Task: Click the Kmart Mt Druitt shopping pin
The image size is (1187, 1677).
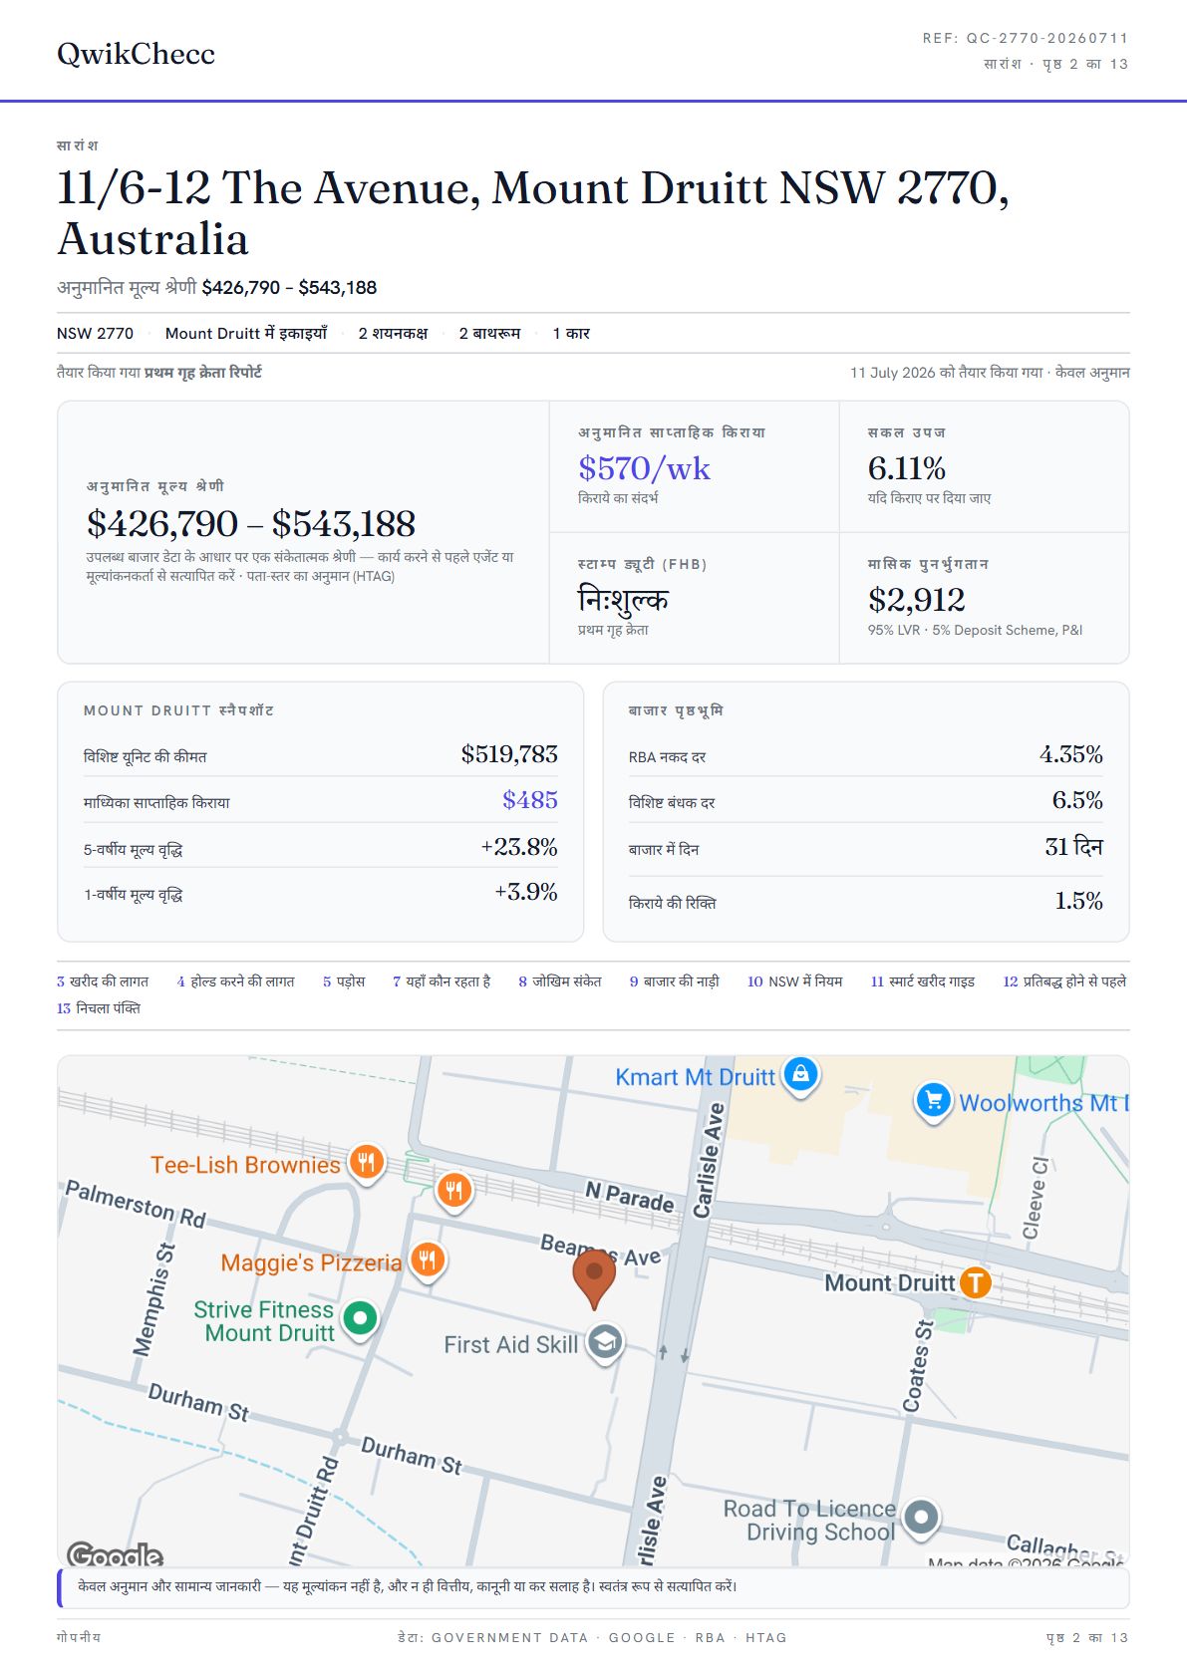Action: [800, 1076]
